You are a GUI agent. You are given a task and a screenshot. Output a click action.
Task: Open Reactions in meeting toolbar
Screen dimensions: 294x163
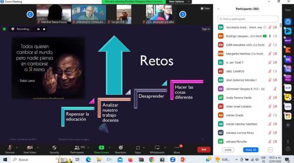click(120, 147)
